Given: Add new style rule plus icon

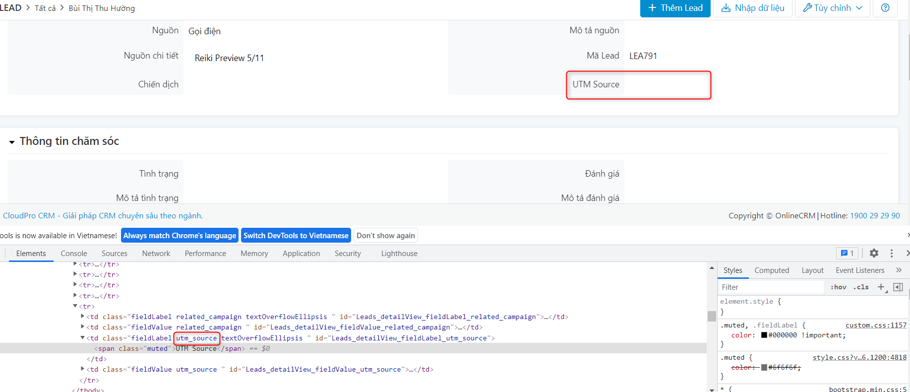Looking at the screenshot, I should (x=881, y=287).
